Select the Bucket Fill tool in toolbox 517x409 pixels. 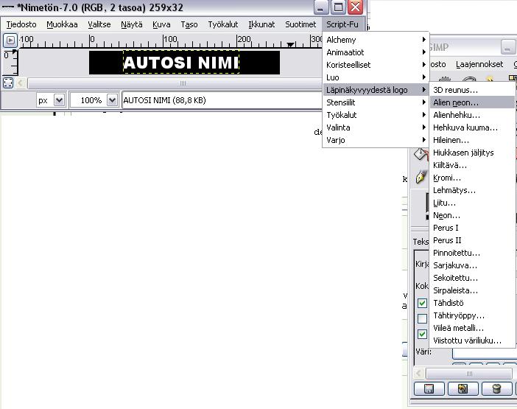tap(421, 153)
